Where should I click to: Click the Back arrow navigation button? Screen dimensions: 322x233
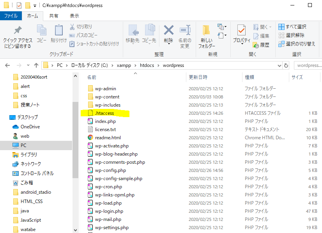[x=7, y=65]
